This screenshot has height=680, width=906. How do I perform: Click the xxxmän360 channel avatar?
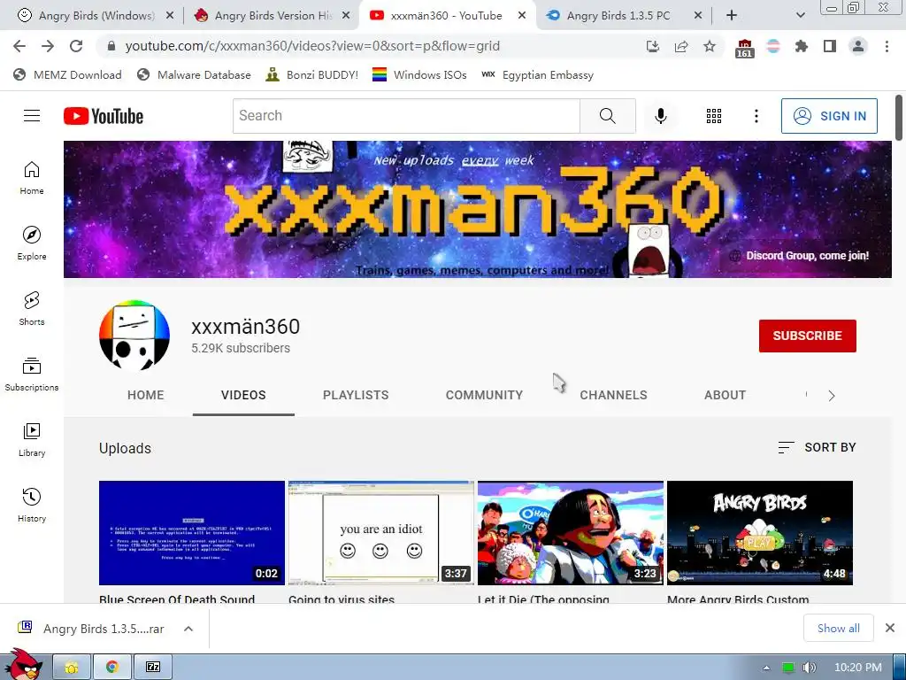134,336
